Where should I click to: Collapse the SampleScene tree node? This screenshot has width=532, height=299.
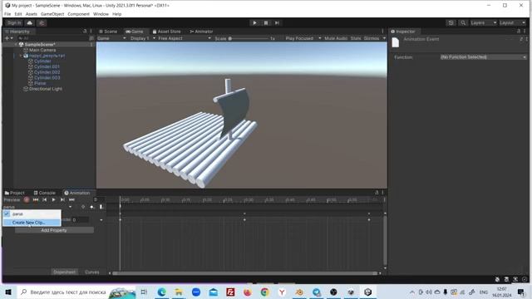16,44
